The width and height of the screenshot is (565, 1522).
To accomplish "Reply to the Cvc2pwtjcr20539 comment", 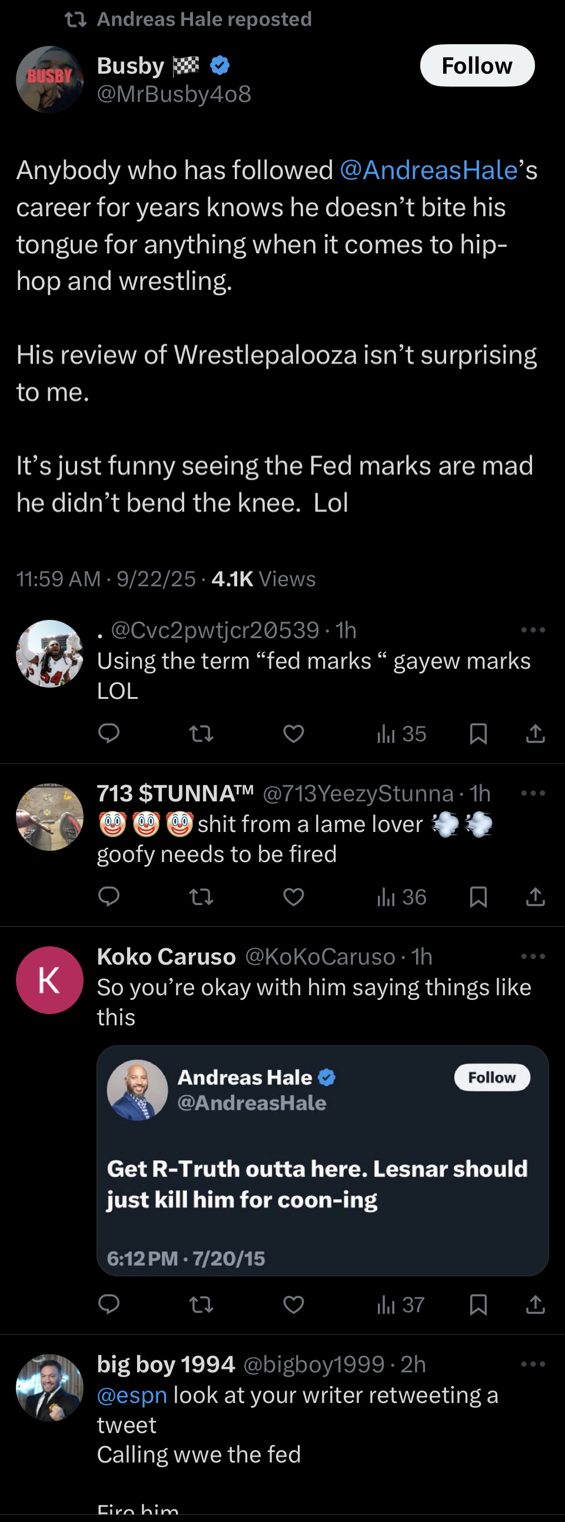I will [109, 734].
